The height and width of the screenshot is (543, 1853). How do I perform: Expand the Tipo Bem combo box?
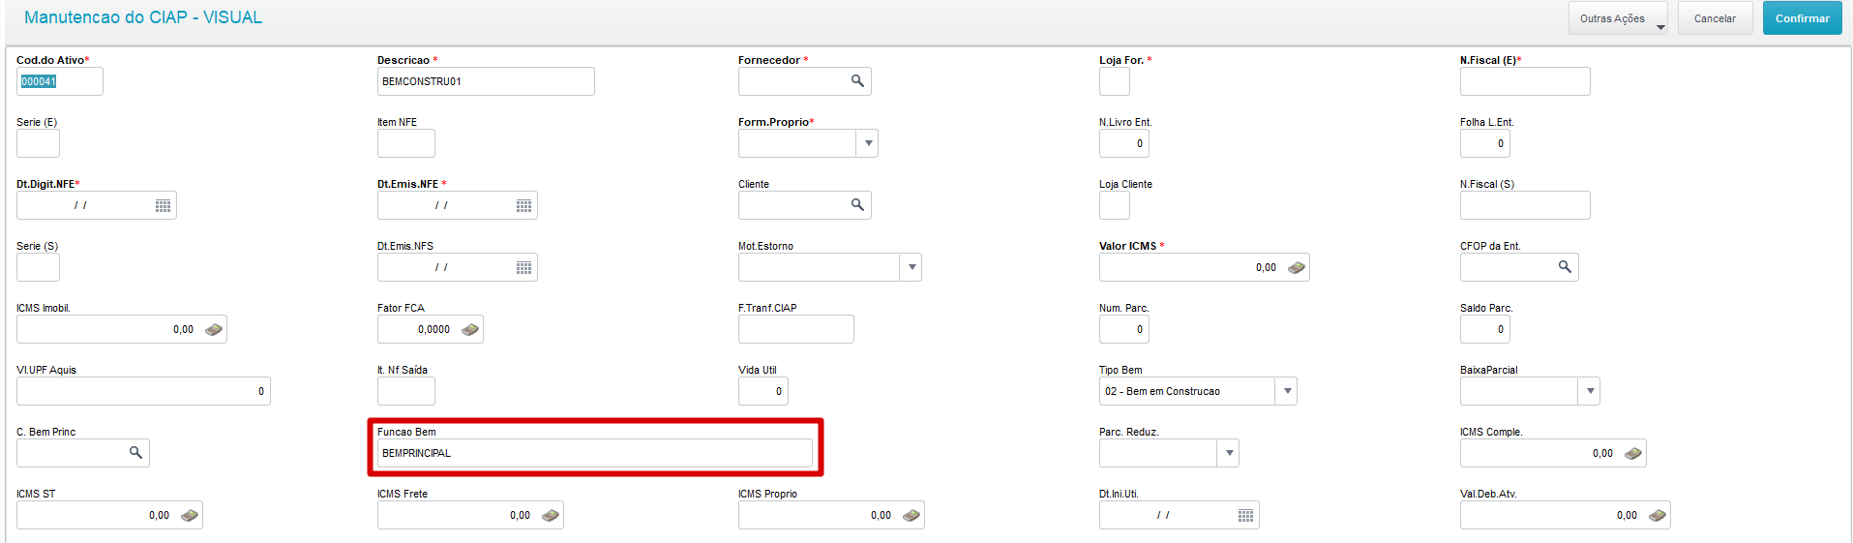pos(1287,391)
